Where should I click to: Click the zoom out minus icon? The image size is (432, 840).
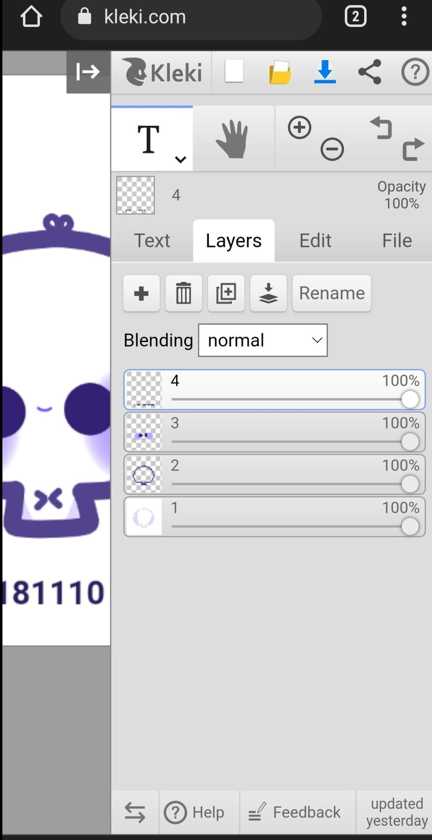pyautogui.click(x=332, y=149)
